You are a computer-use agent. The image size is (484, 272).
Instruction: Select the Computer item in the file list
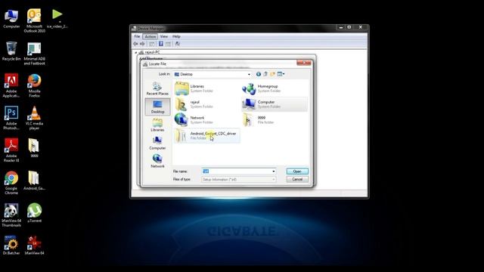coord(274,104)
